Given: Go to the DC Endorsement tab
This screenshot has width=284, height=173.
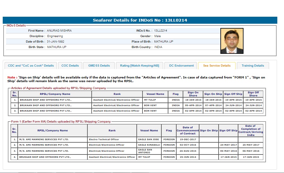Looking at the screenshot, I should (x=181, y=66).
